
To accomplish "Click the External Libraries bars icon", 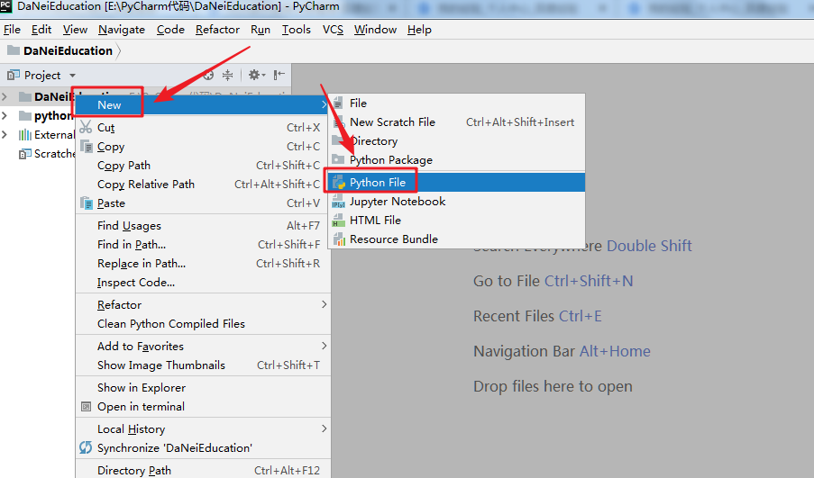I will tap(25, 135).
